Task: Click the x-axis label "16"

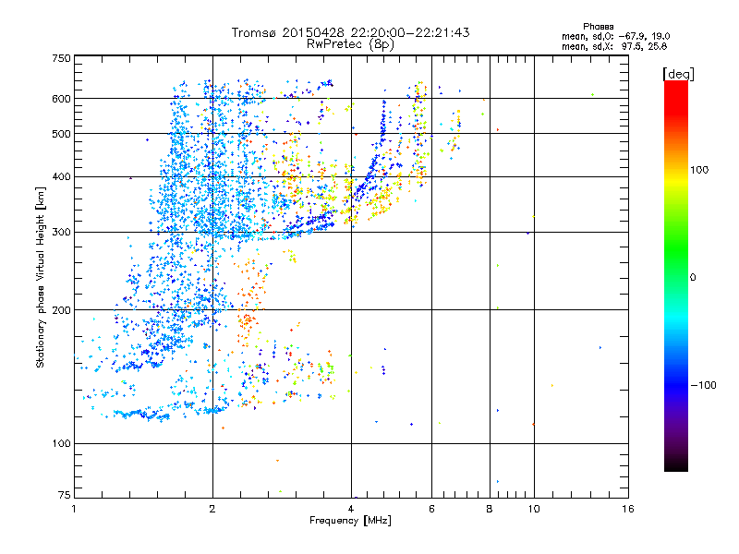Action: (x=628, y=509)
